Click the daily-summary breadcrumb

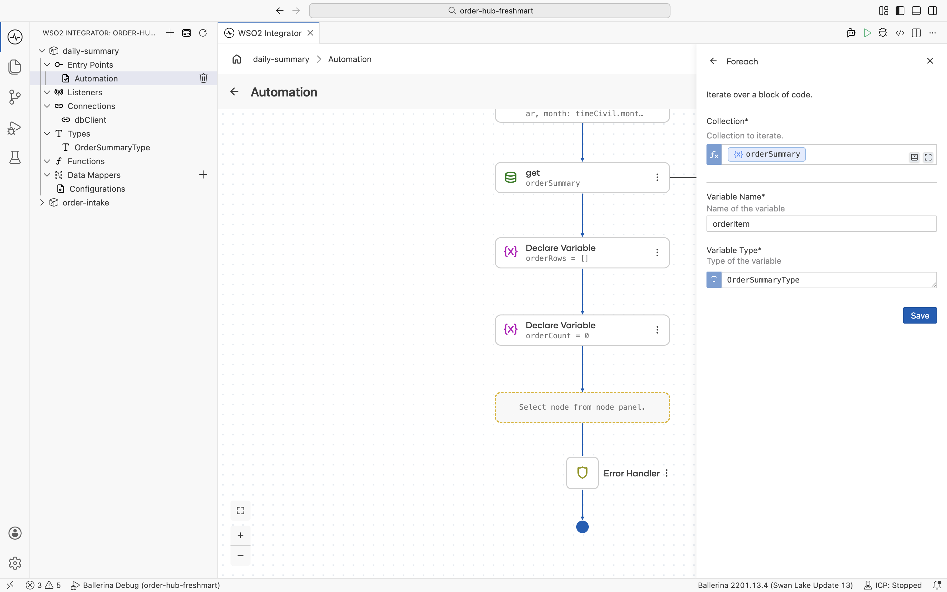tap(281, 59)
